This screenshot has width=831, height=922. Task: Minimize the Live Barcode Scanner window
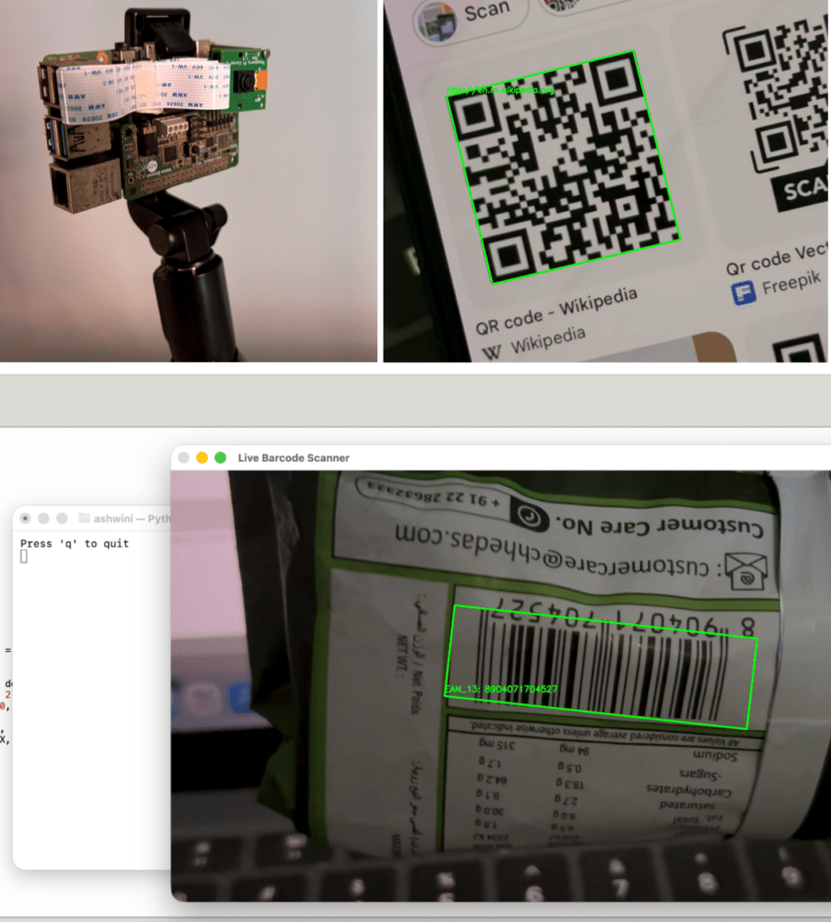click(x=202, y=457)
